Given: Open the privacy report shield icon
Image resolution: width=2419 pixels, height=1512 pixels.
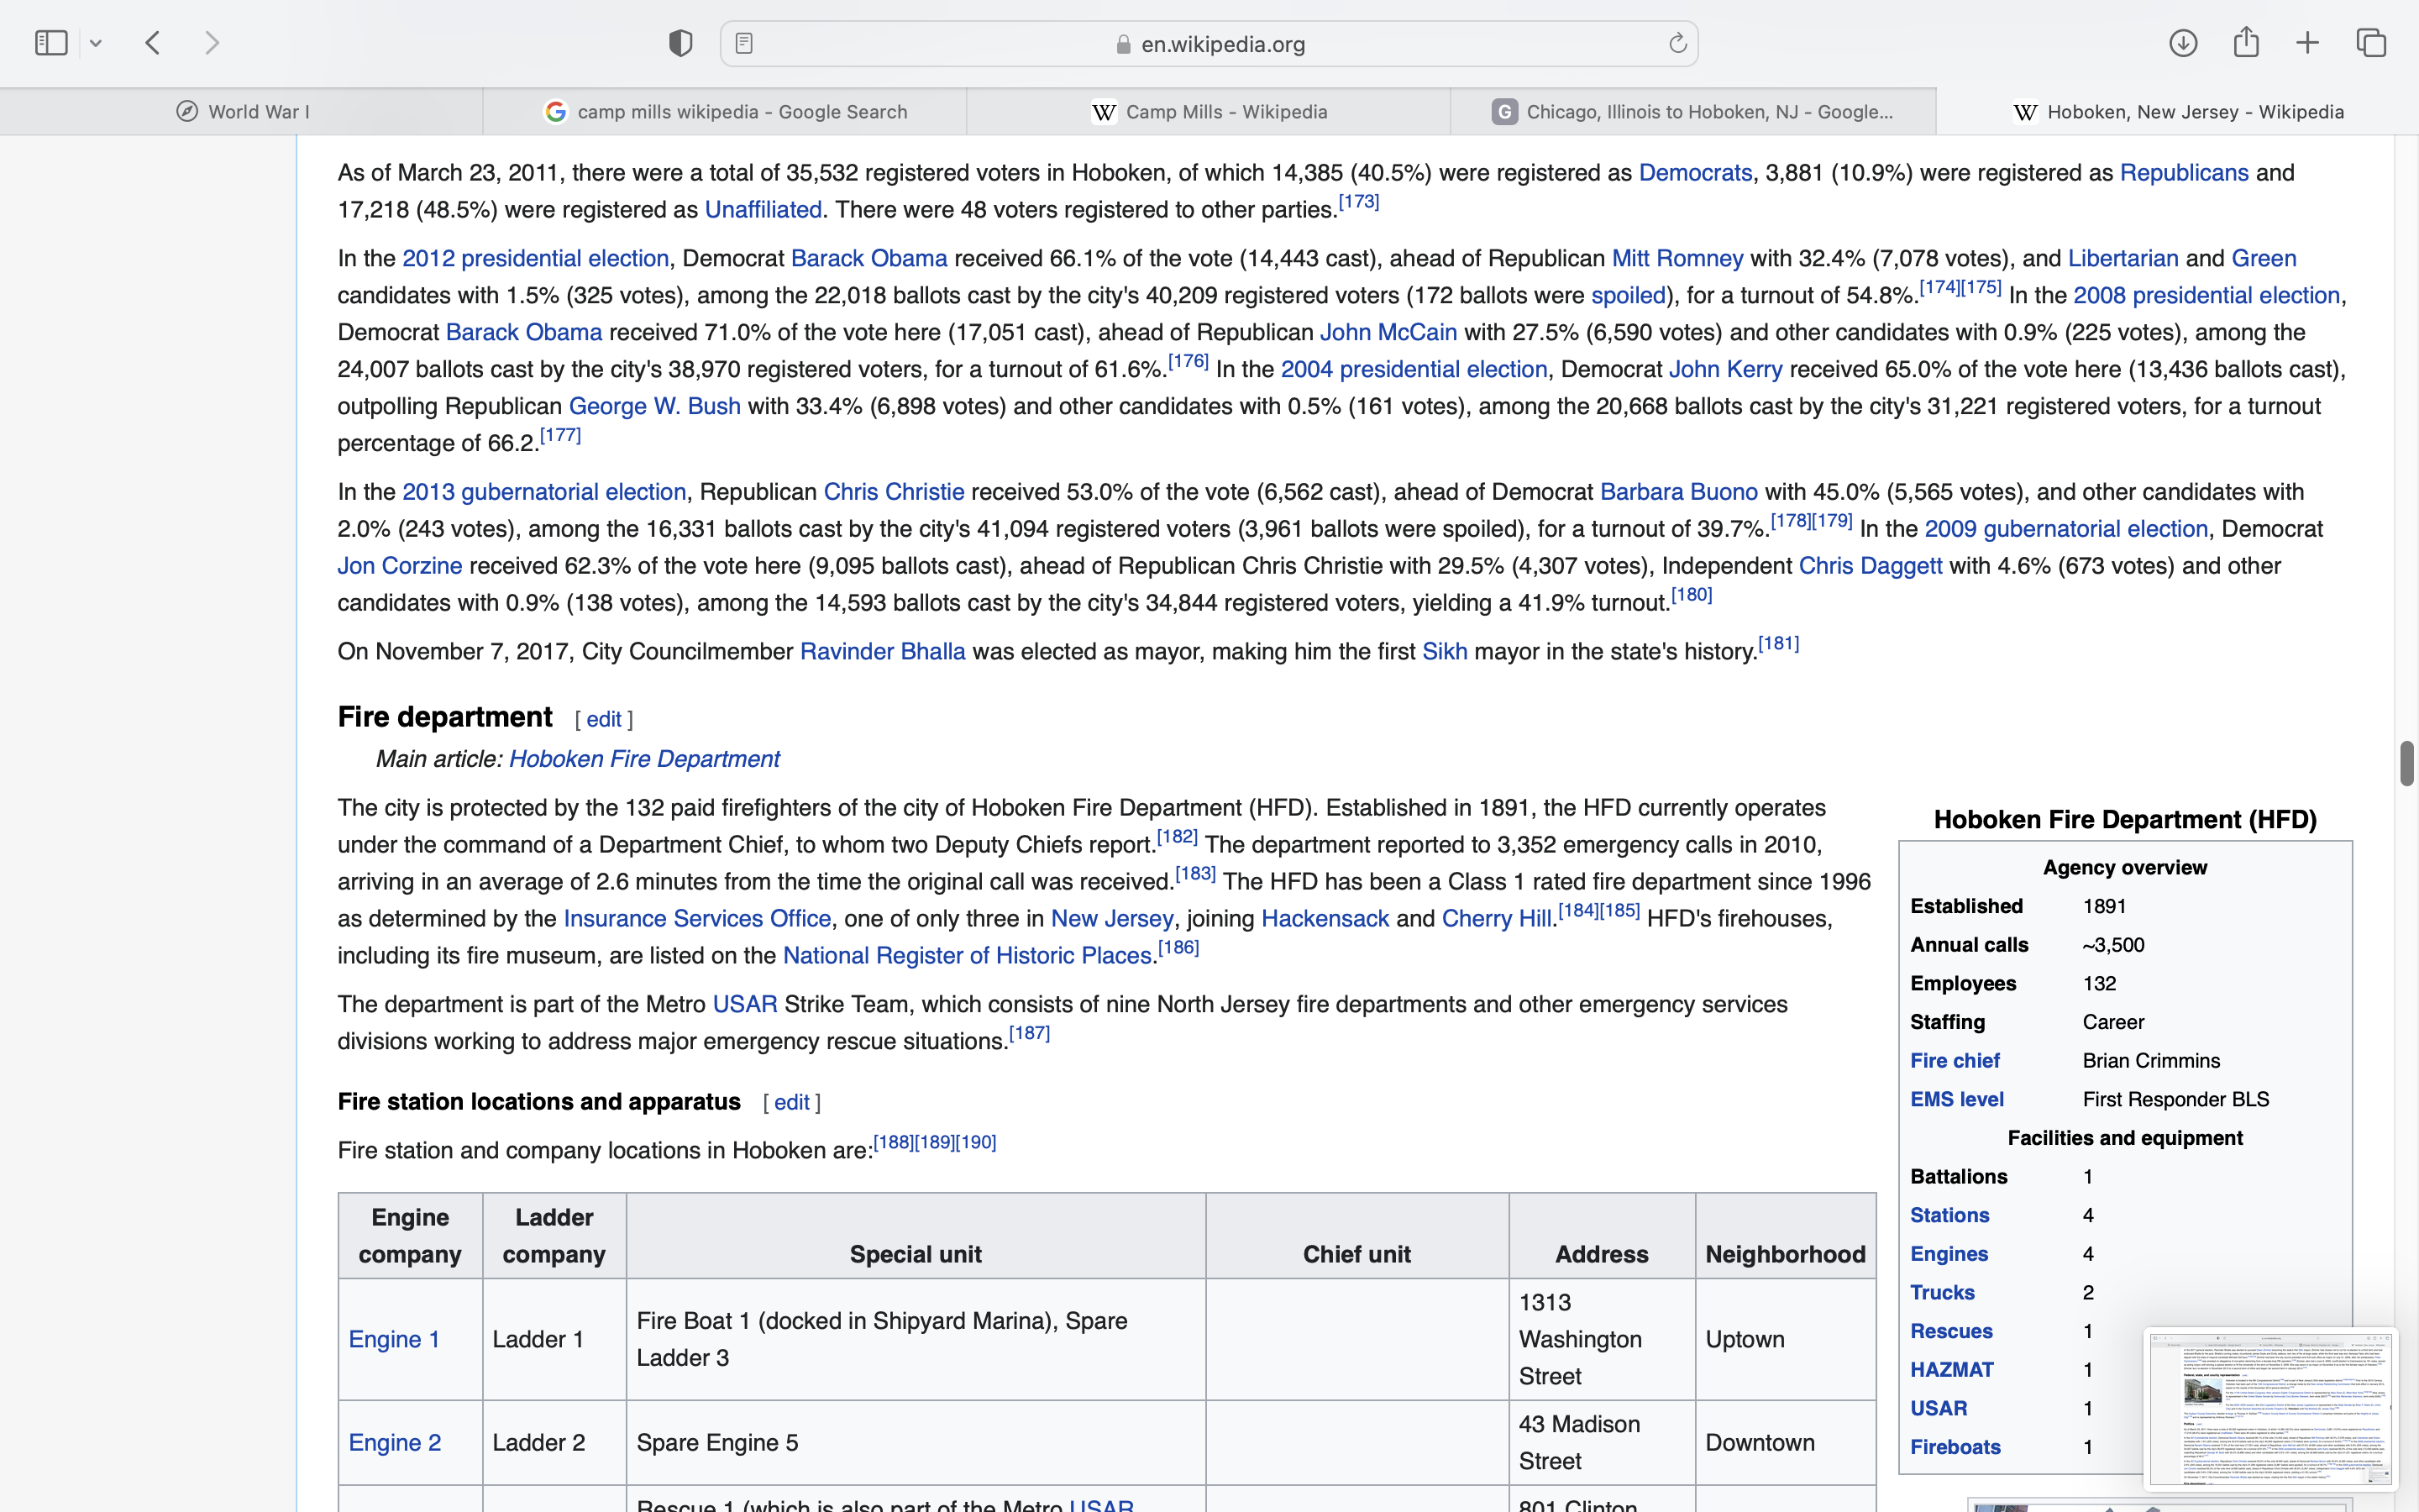Looking at the screenshot, I should coord(680,43).
